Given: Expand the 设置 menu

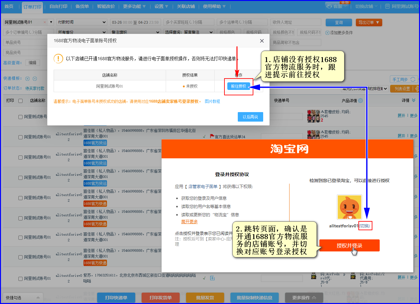Looking at the screenshot, I should pyautogui.click(x=161, y=6).
